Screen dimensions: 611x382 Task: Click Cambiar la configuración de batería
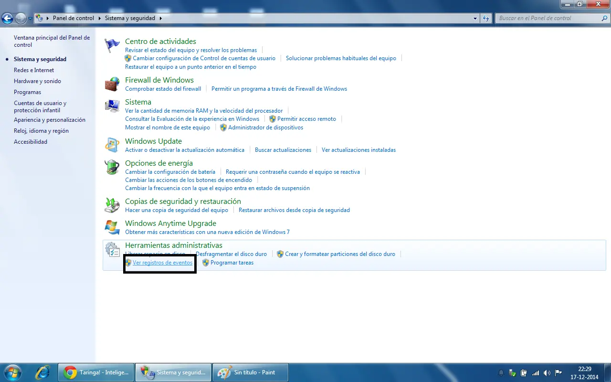[x=170, y=172]
